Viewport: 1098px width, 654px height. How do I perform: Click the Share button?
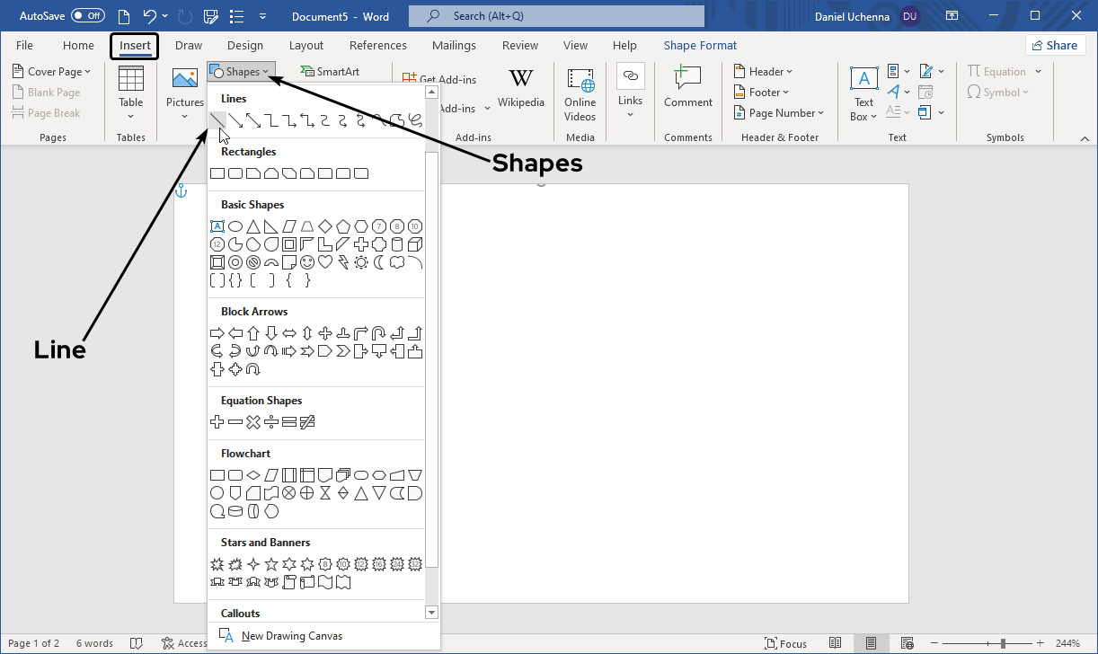point(1054,46)
